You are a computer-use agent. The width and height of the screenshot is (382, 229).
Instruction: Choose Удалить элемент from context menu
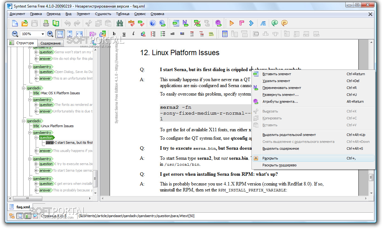276,81
